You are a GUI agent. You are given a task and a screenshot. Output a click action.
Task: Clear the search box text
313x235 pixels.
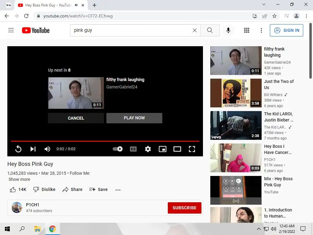pyautogui.click(x=195, y=30)
